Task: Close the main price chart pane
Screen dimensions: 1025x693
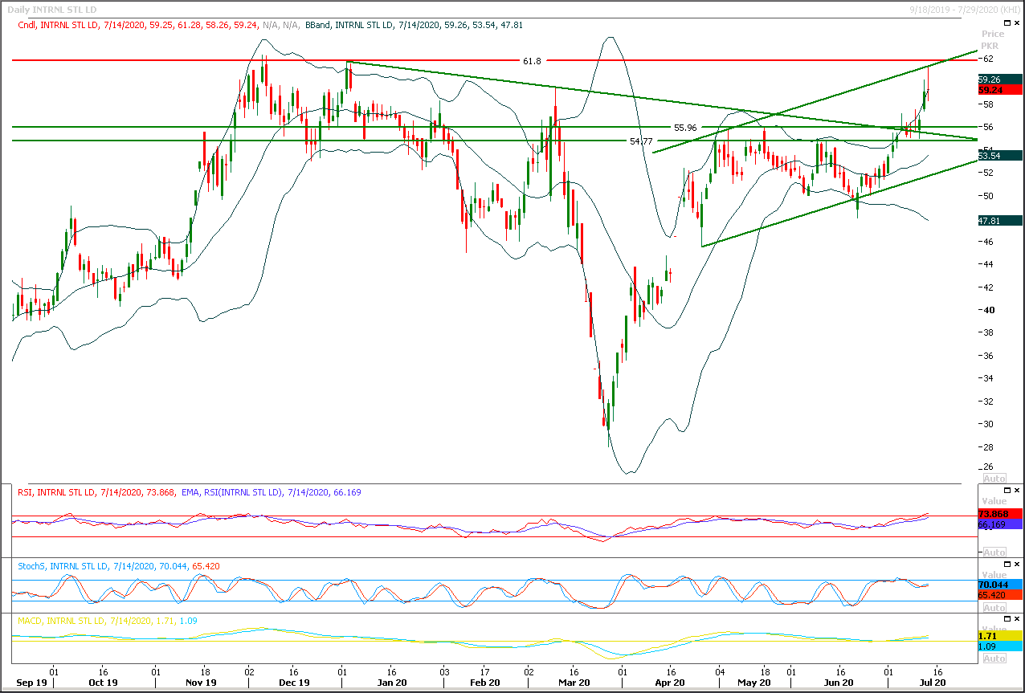Action: tap(1017, 24)
